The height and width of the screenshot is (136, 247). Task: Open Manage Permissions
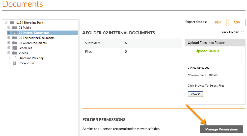[x=221, y=129]
